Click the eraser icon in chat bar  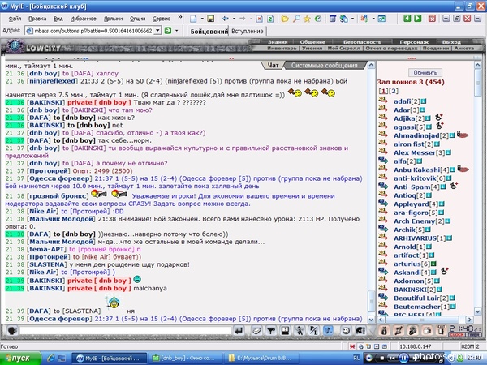coord(256,331)
